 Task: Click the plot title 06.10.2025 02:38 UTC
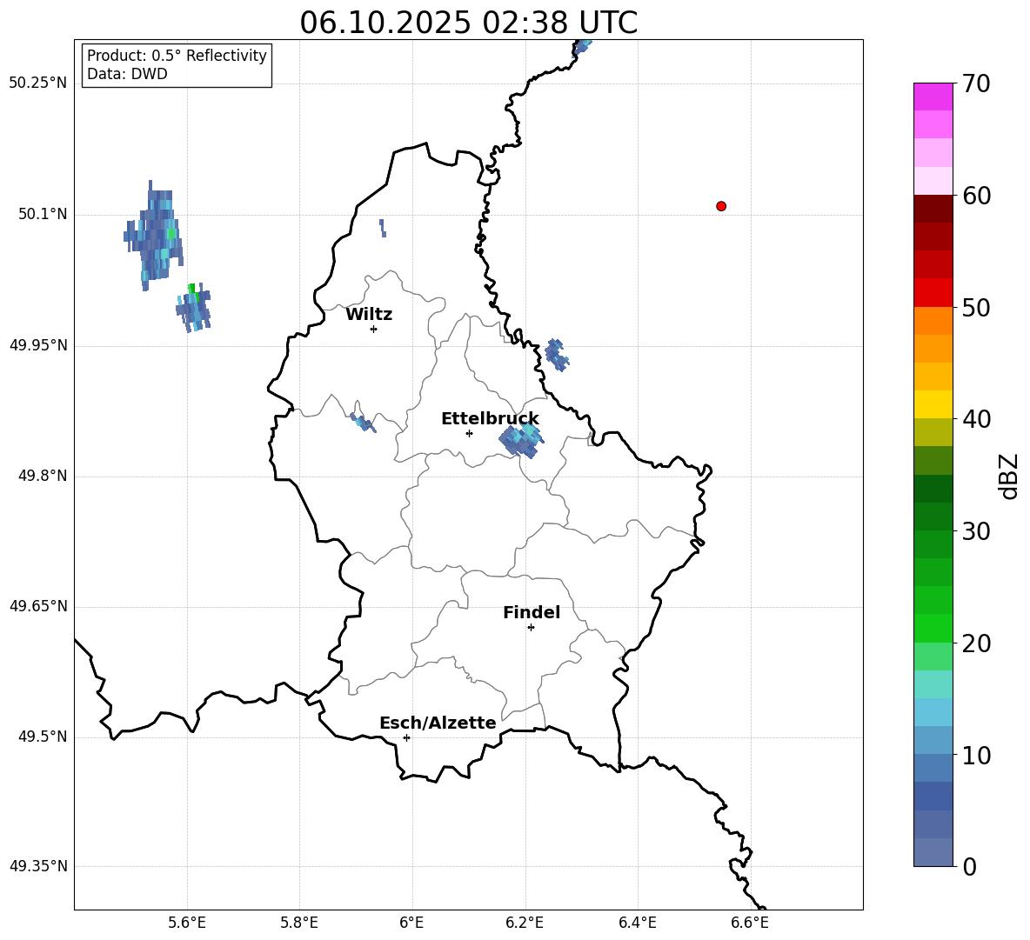(x=468, y=23)
